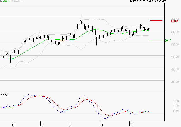The width and height of the screenshot is (181, 127).
Task: Click the 4000 price axis label
Action: click(x=175, y=82)
